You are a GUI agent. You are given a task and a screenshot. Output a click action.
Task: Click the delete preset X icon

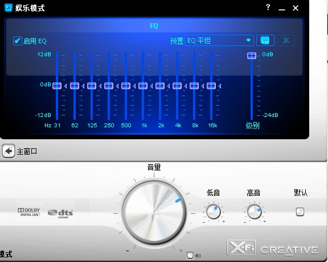point(286,40)
